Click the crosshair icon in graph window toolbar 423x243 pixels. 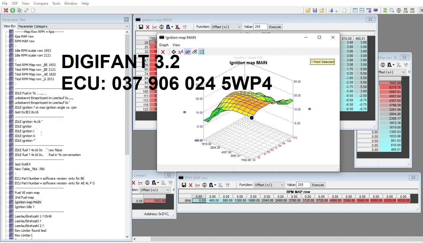174,52
